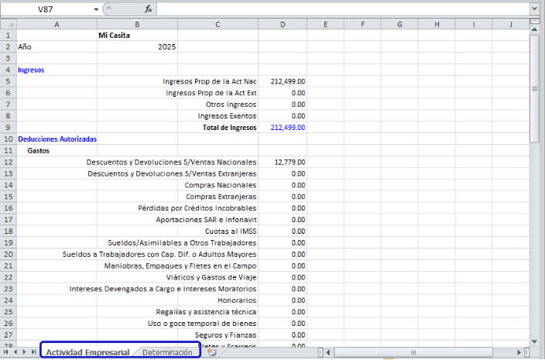Select the Actividad Empresarial sheet tab

pos(87,352)
